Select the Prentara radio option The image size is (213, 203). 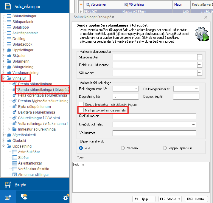pyautogui.click(x=123, y=148)
